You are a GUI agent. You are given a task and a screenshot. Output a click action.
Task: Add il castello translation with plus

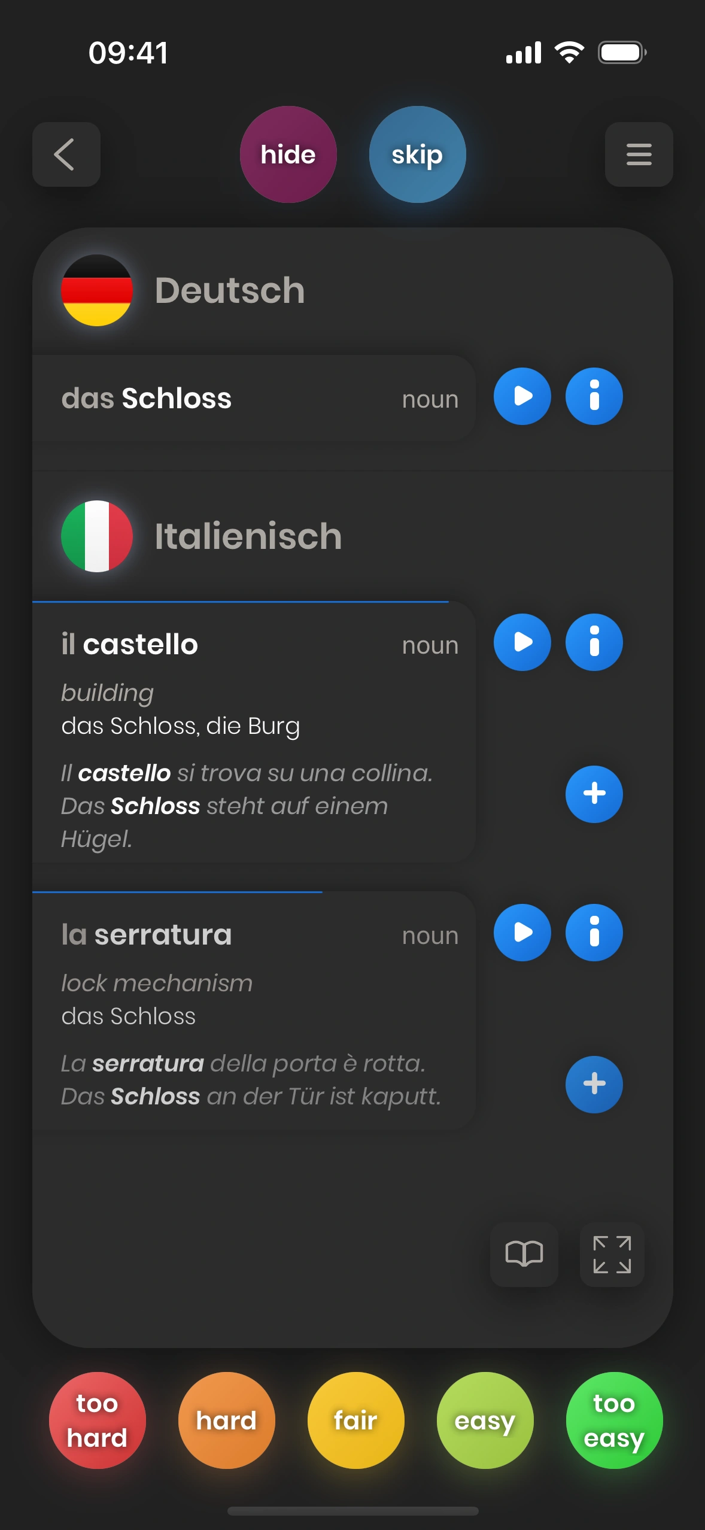(594, 794)
